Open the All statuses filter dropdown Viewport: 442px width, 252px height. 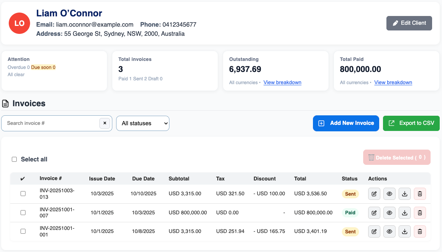tap(143, 123)
